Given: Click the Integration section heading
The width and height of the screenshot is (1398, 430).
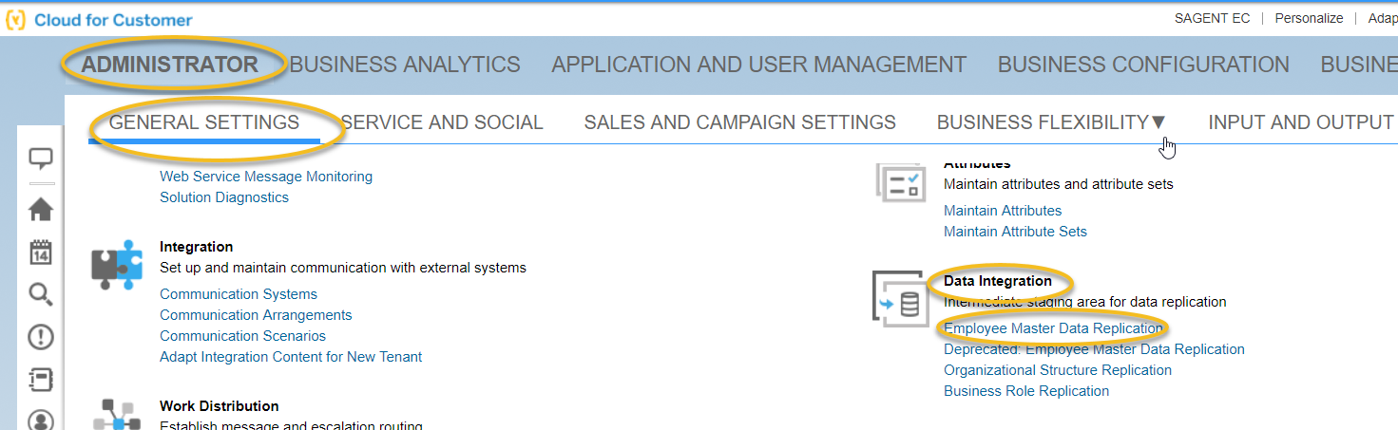Looking at the screenshot, I should 197,247.
